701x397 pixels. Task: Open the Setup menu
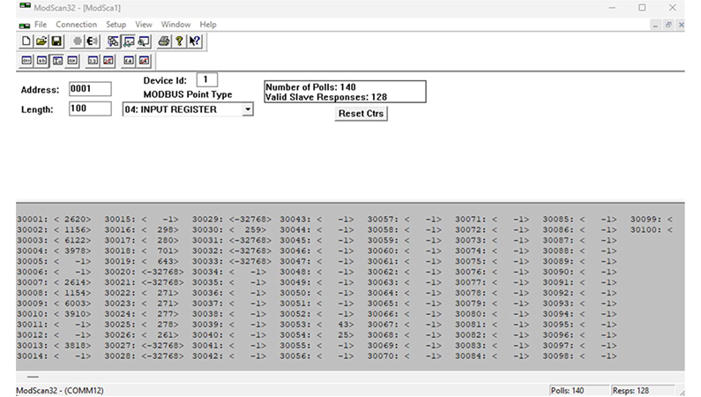click(116, 25)
